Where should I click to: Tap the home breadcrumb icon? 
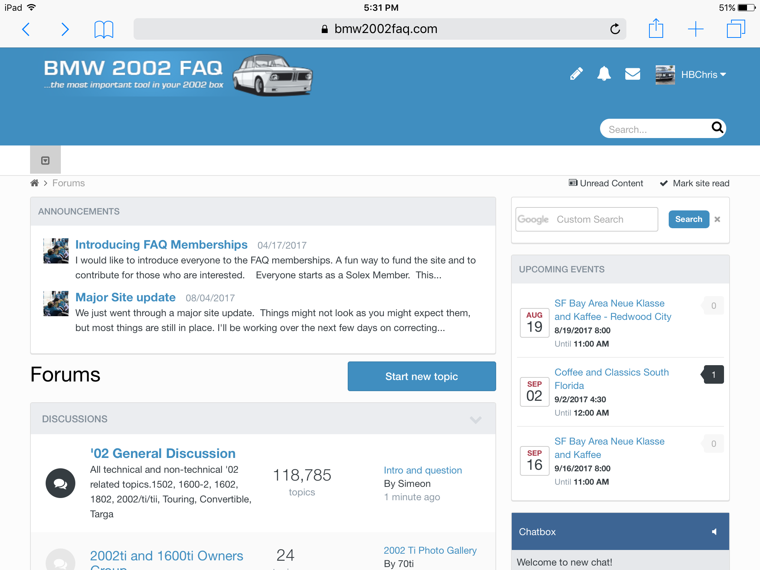(35, 183)
